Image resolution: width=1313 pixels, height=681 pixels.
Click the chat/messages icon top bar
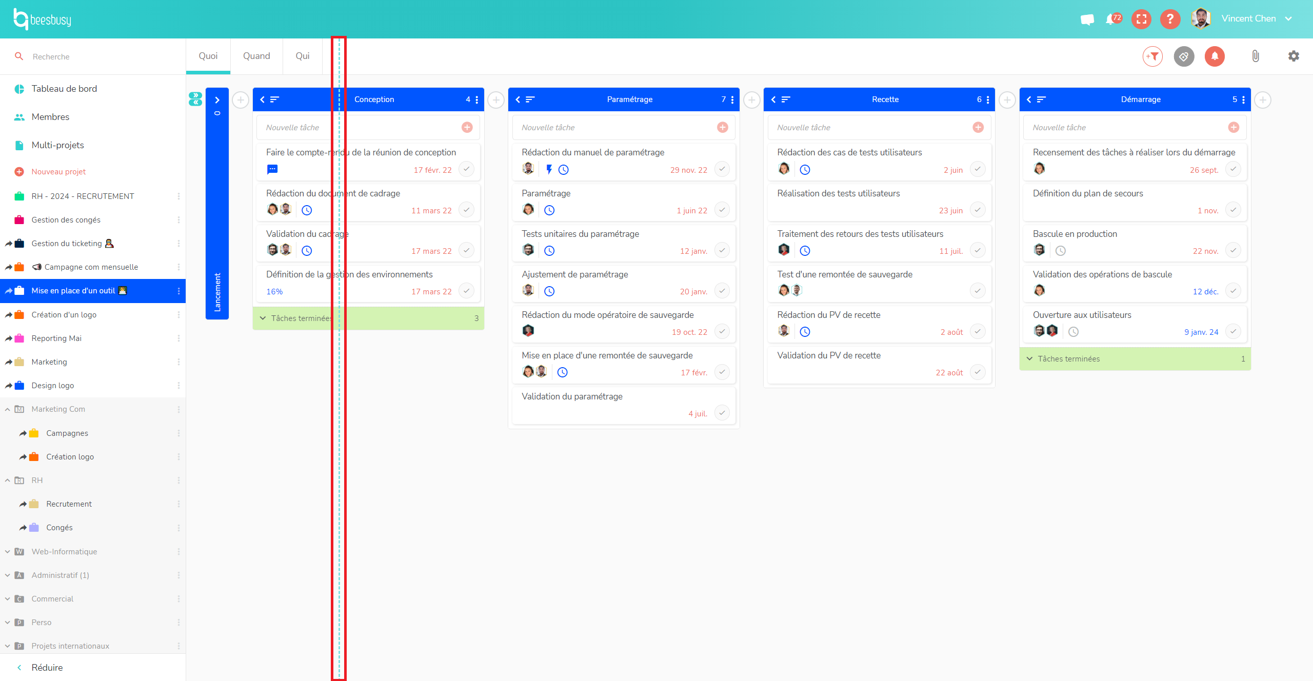[x=1087, y=18]
